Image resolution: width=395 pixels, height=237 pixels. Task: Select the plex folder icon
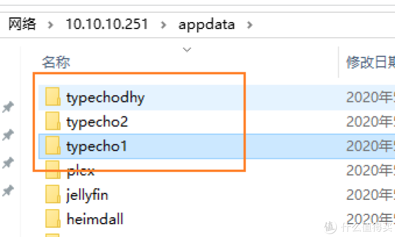(53, 170)
